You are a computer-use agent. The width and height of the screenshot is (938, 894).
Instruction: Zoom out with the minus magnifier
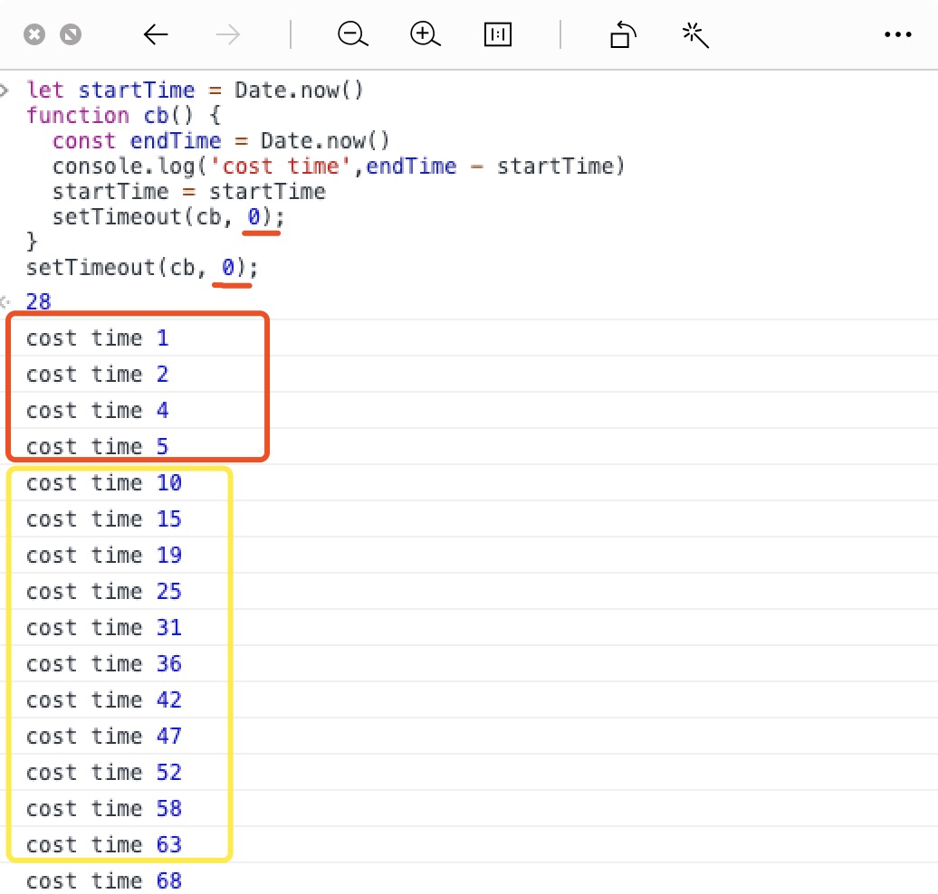pos(352,34)
